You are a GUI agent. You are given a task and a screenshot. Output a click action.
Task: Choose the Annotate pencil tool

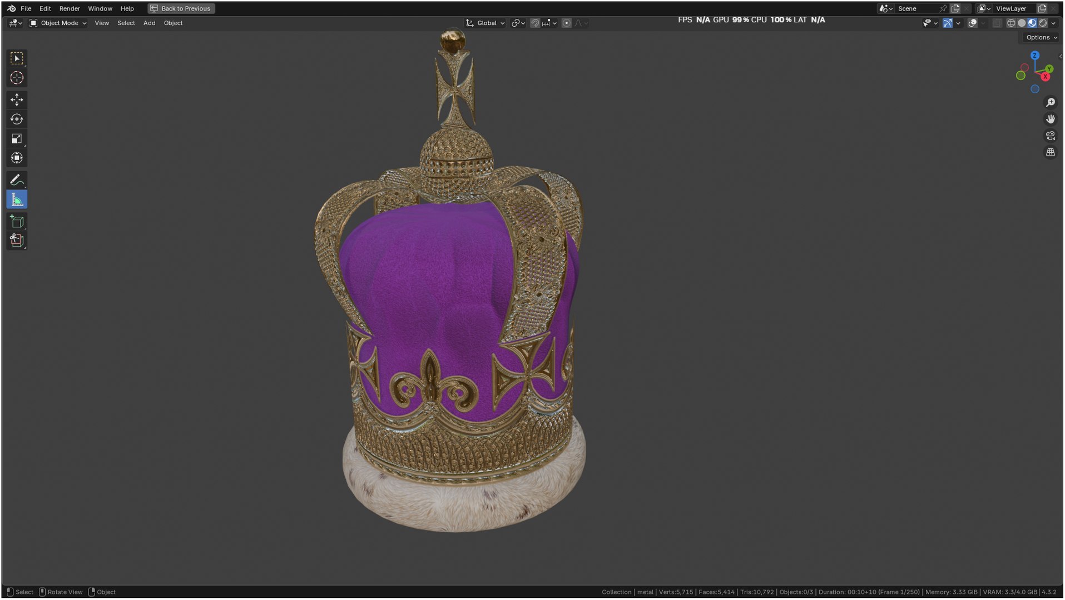17,180
